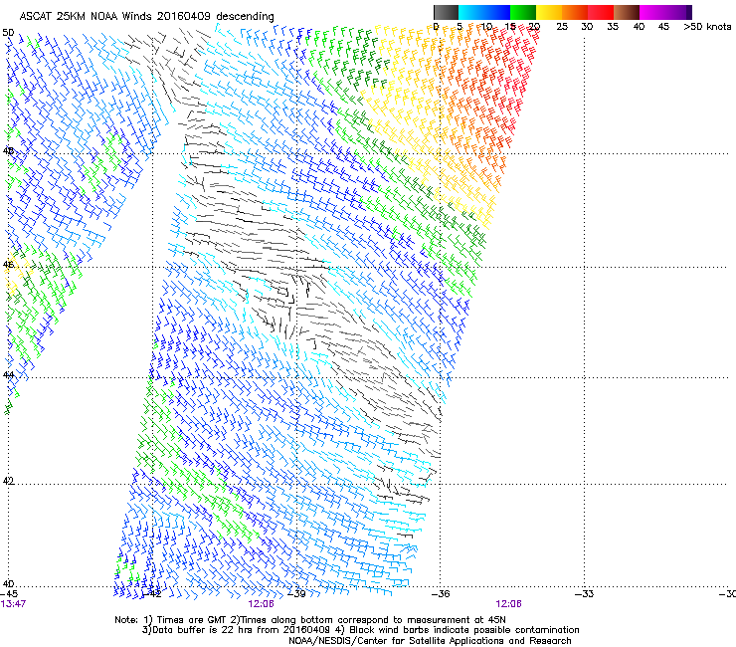Click the cyan-blue 5-15 knots legend swatch

(x=484, y=12)
